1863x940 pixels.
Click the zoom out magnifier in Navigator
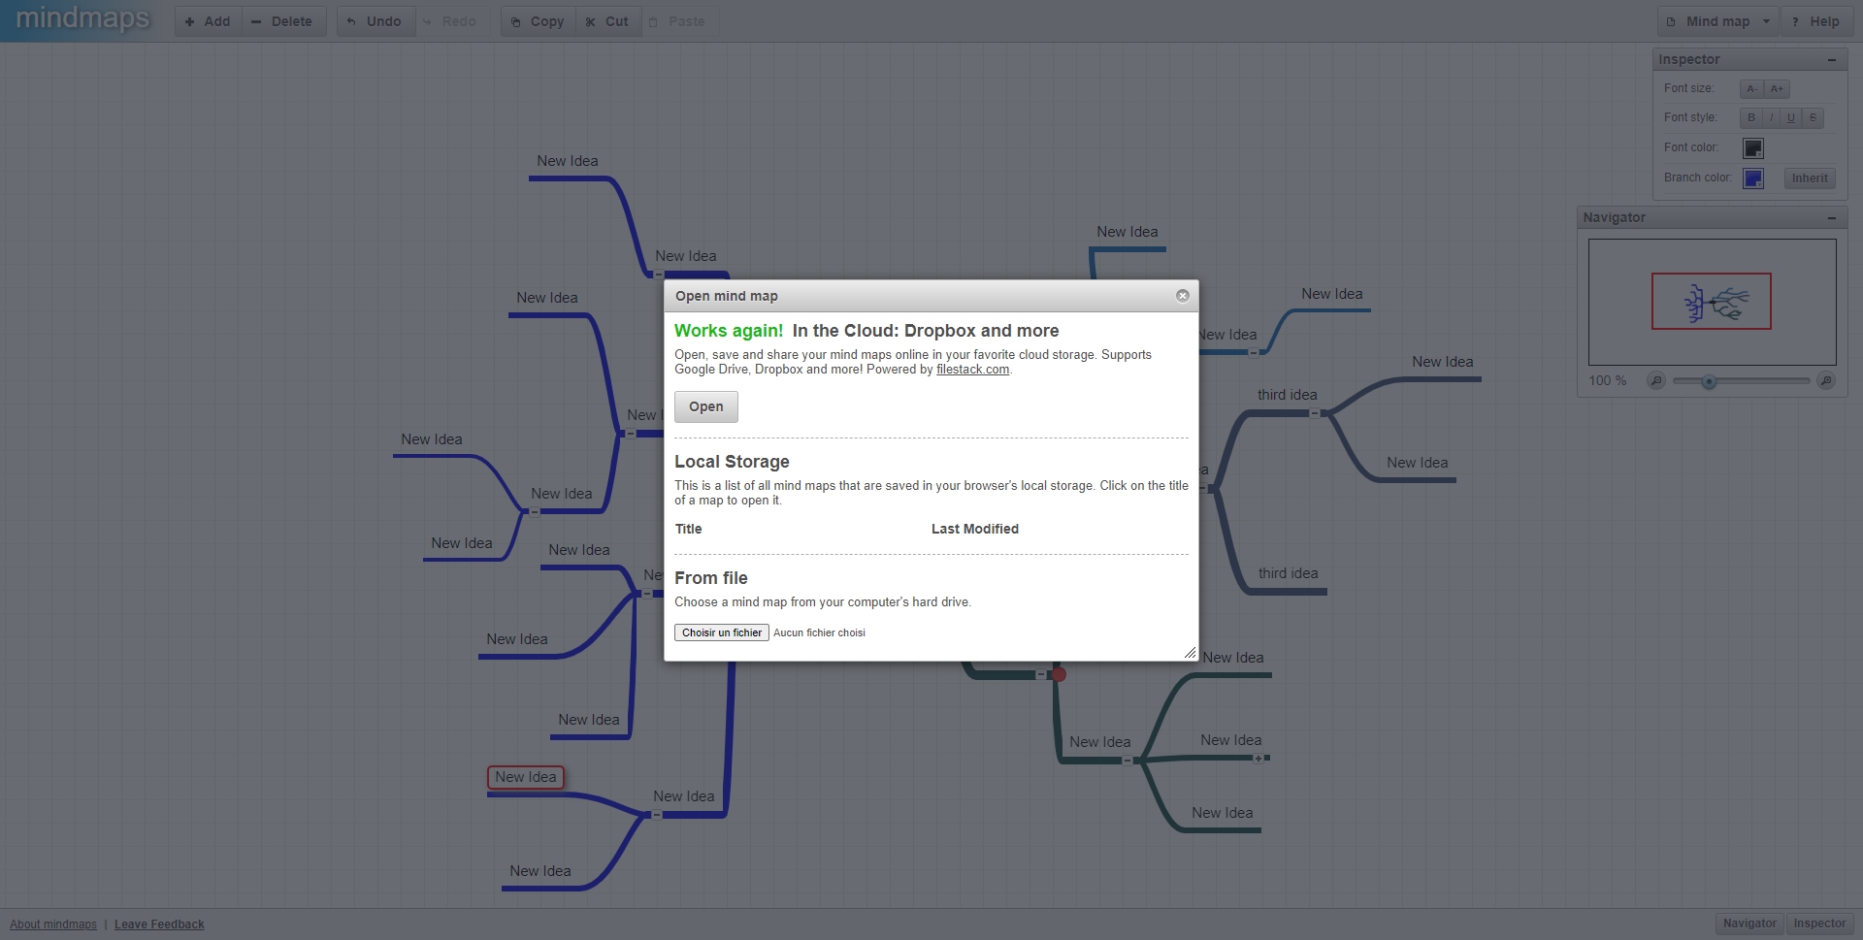[1656, 381]
